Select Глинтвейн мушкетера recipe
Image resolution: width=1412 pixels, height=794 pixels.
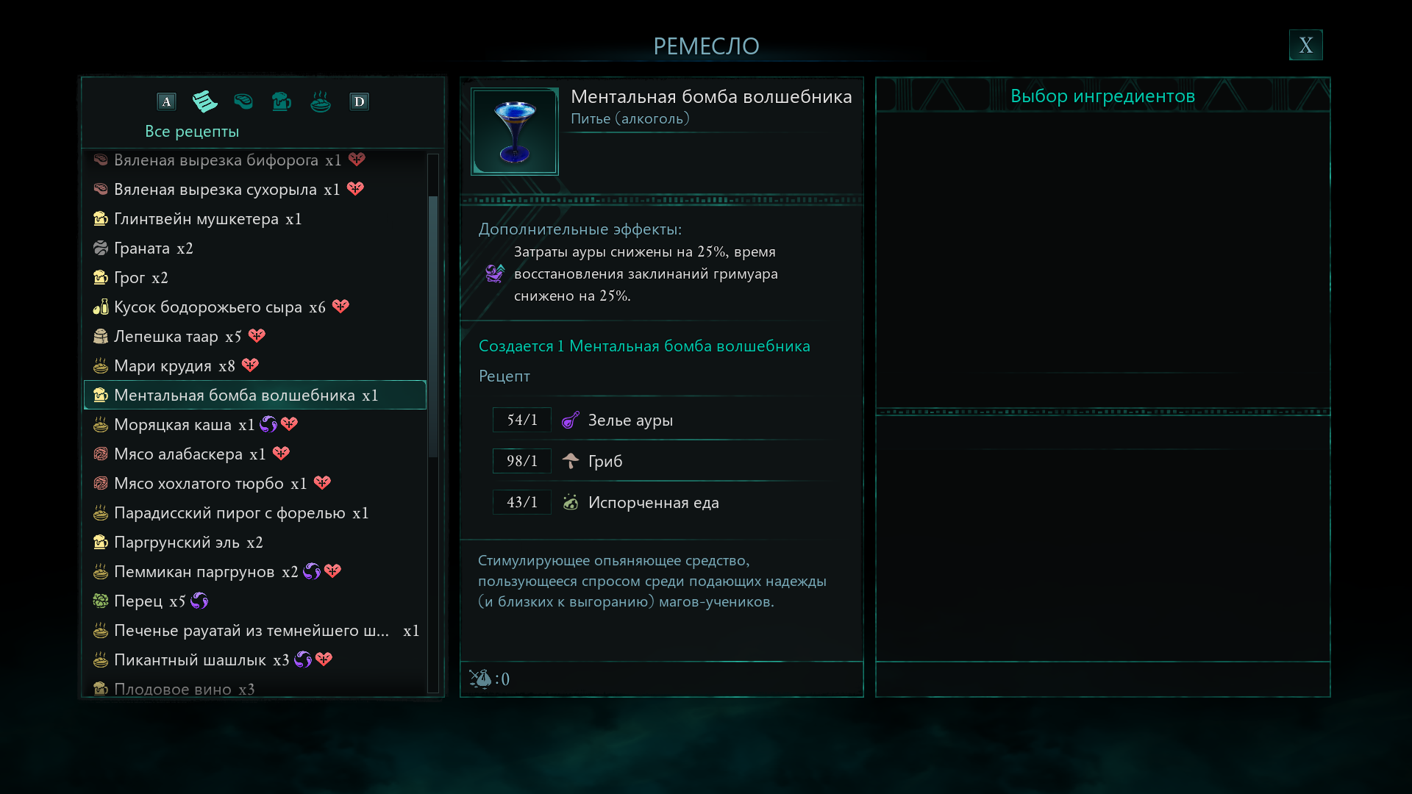[255, 218]
